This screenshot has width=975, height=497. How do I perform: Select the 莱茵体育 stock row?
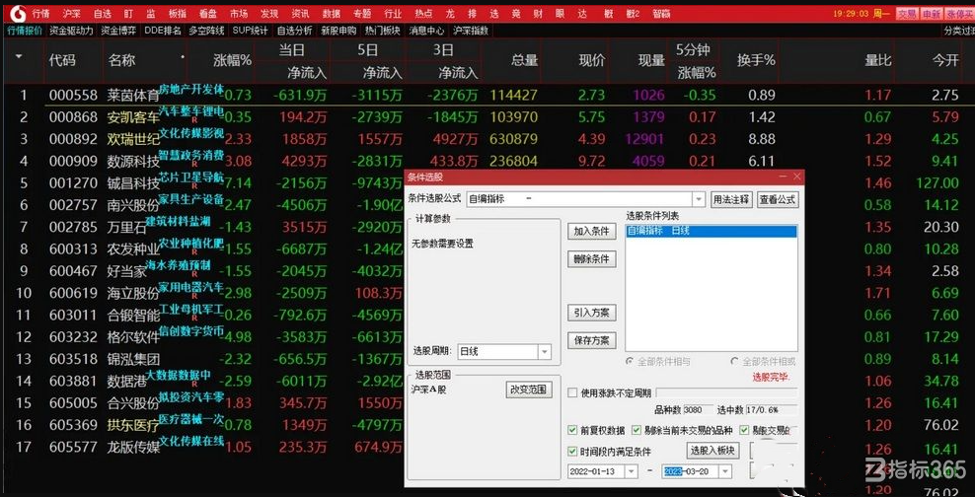click(x=487, y=95)
